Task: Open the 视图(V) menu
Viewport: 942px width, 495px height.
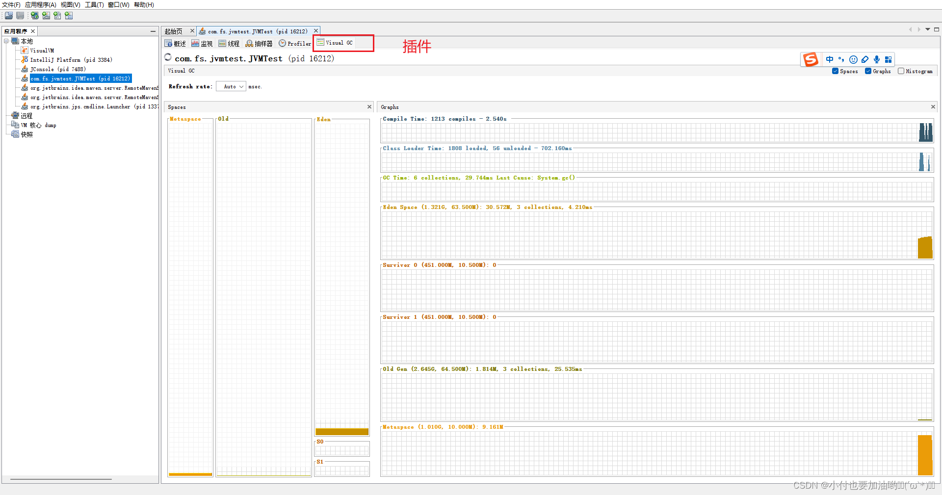Action: pos(71,5)
